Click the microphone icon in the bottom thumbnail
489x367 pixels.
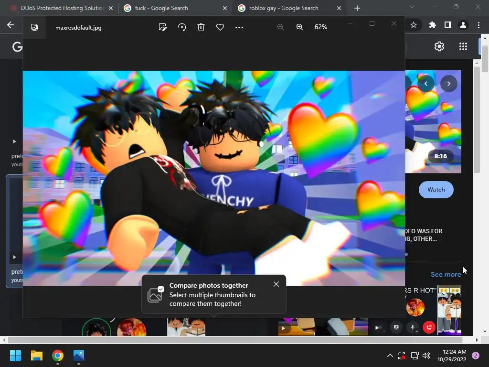412,327
